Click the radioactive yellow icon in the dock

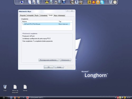pyautogui.click(x=47, y=2)
